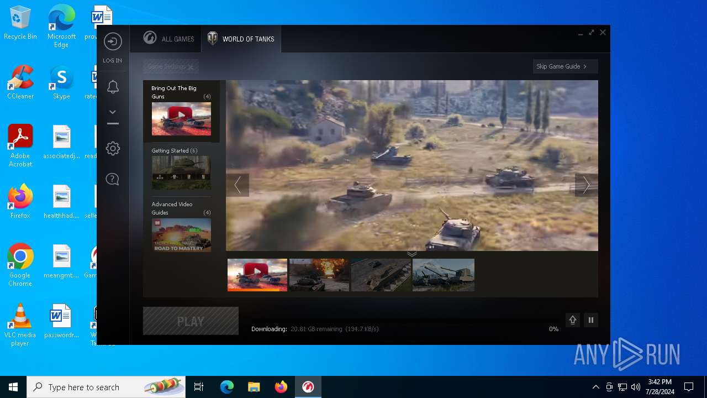This screenshot has width=707, height=398.
Task: Select the Recycle Bin desktop icon
Action: click(x=20, y=23)
